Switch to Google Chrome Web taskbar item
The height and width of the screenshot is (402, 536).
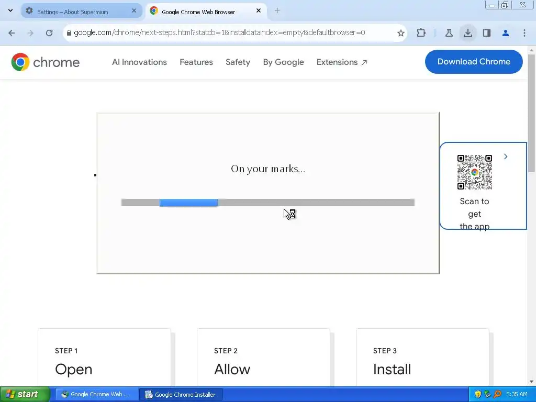97,395
